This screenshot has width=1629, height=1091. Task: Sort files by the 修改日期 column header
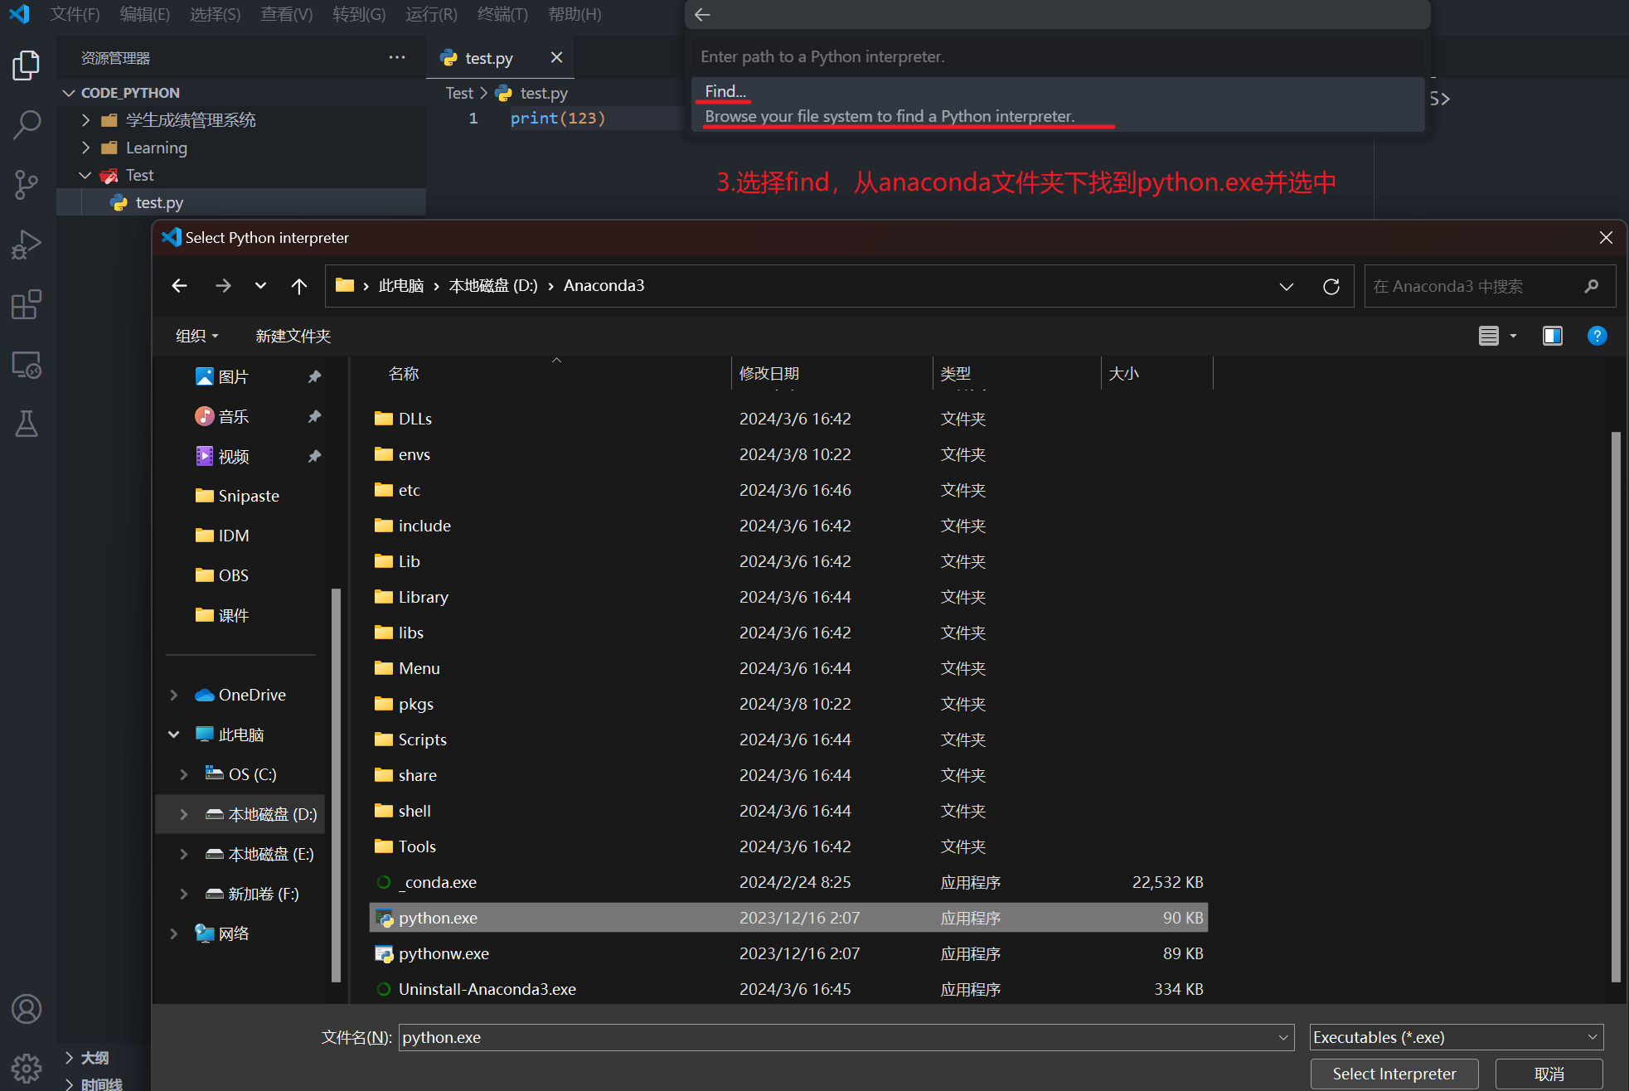(x=831, y=373)
